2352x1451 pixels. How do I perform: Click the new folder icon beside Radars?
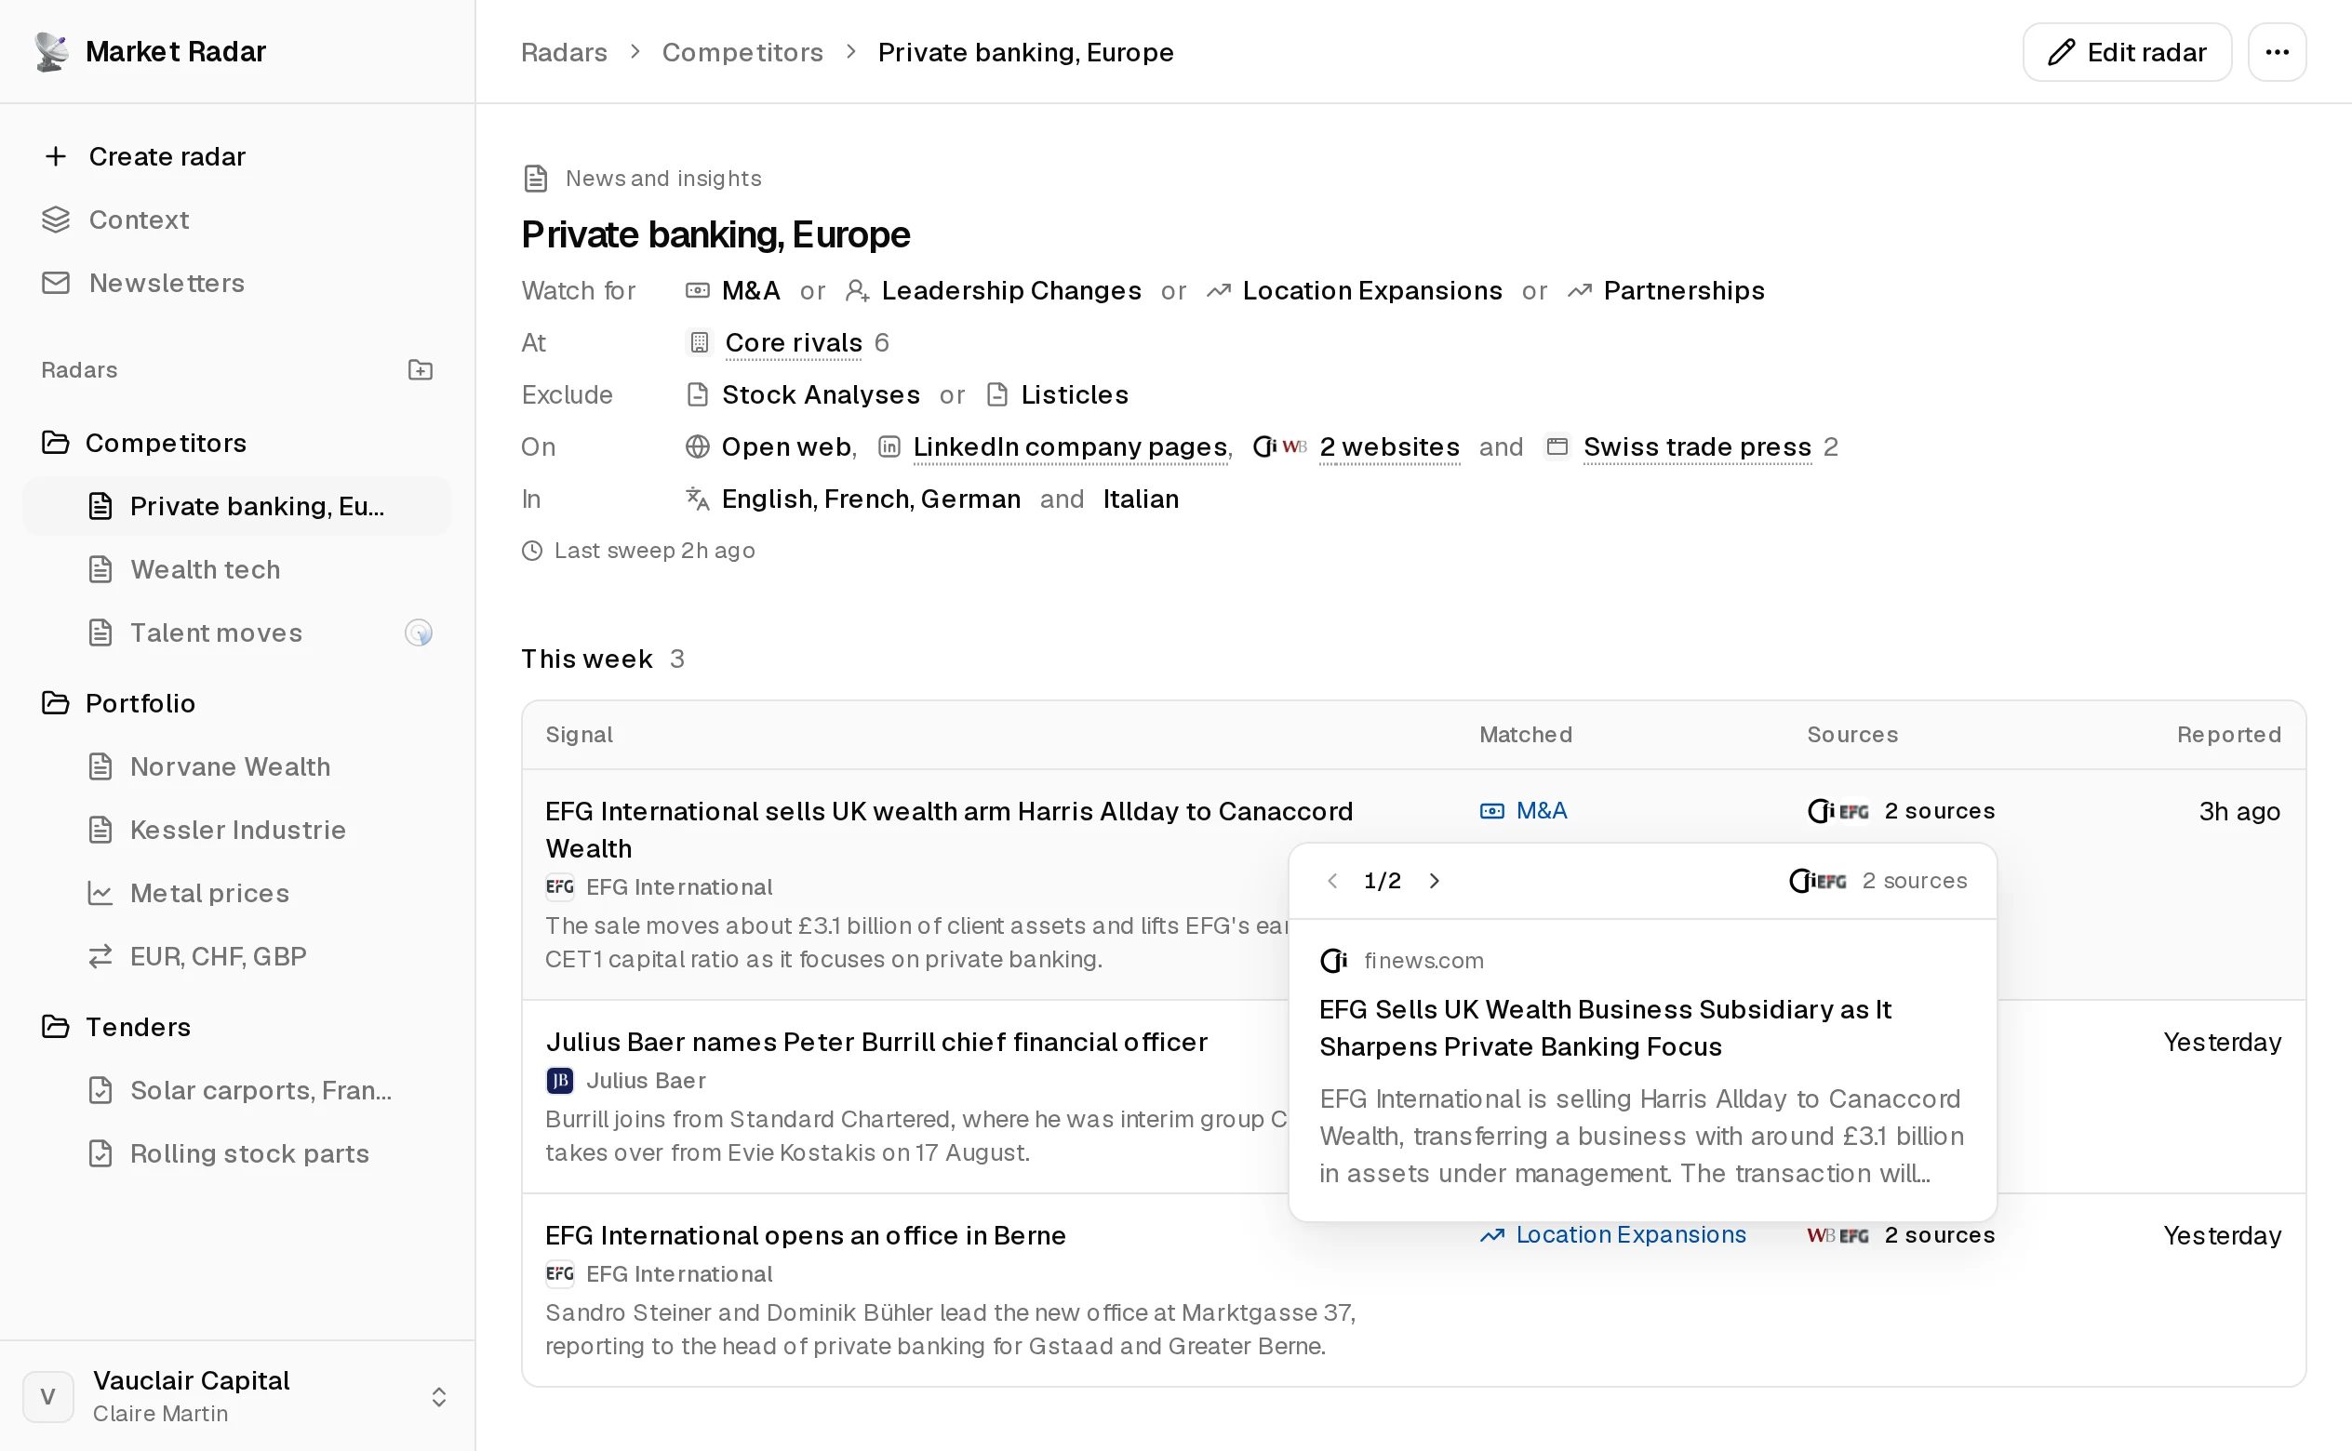point(421,370)
